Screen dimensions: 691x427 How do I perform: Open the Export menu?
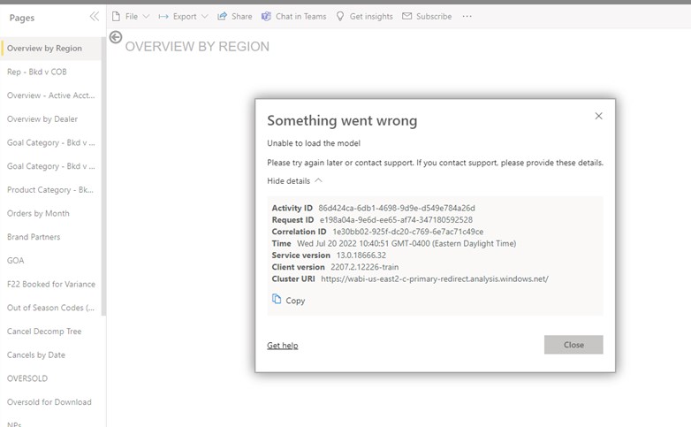(183, 16)
